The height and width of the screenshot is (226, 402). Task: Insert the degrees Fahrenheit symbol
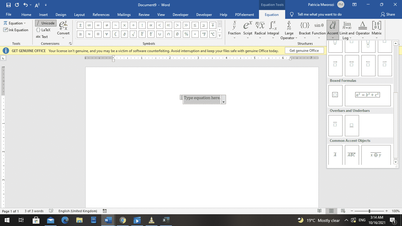pos(204,34)
